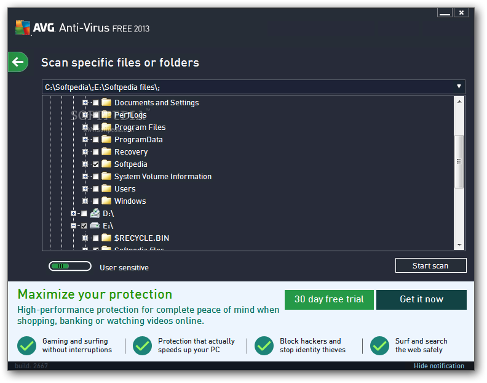Expand the Recovery tree node

coord(85,152)
